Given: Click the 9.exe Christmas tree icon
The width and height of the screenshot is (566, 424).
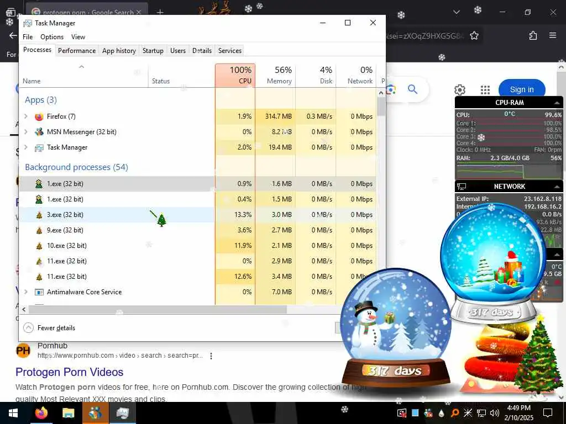Looking at the screenshot, I should click(x=39, y=230).
